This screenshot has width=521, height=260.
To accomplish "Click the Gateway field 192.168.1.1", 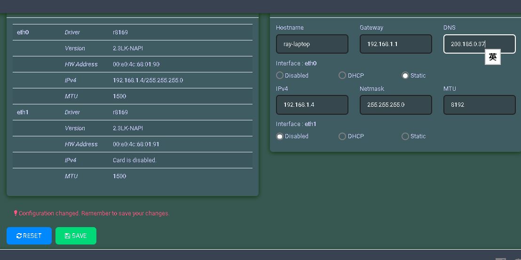I will point(396,44).
